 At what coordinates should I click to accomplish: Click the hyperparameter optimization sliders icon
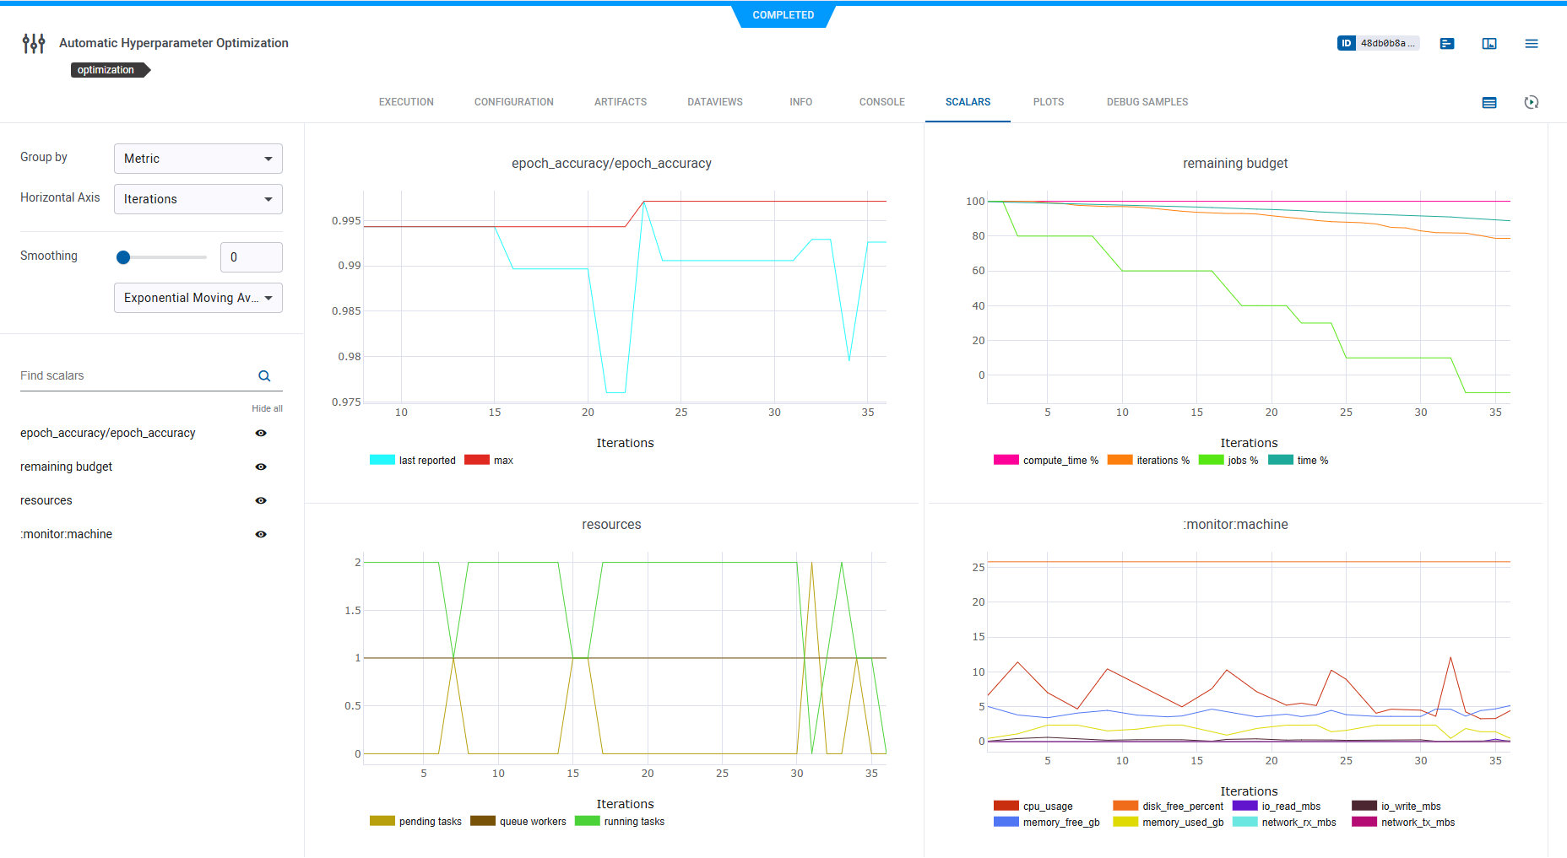tap(34, 43)
